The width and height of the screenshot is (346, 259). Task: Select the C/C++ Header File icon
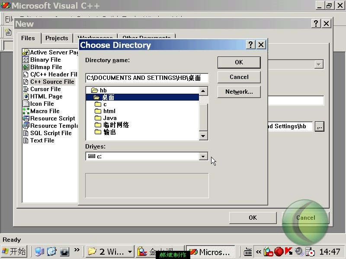(x=26, y=74)
